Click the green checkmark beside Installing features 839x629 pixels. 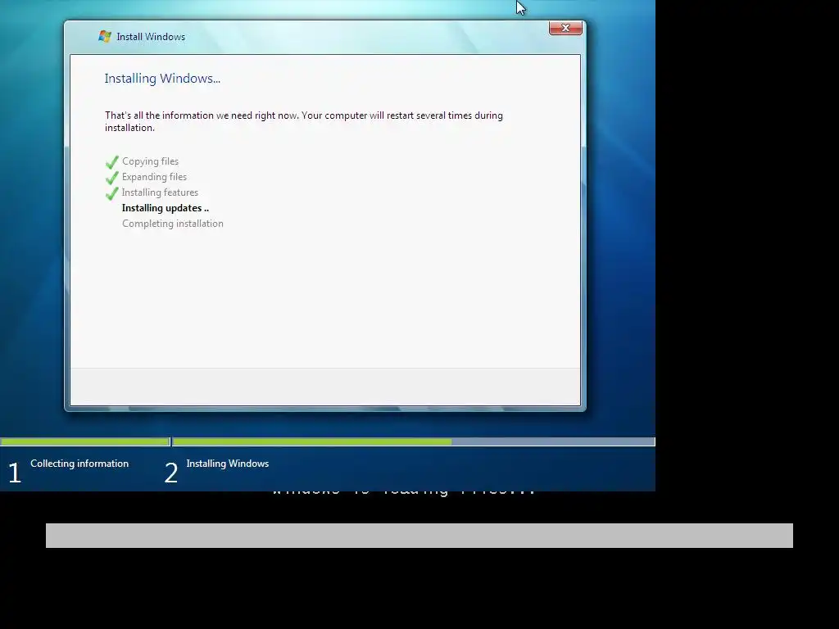click(111, 193)
